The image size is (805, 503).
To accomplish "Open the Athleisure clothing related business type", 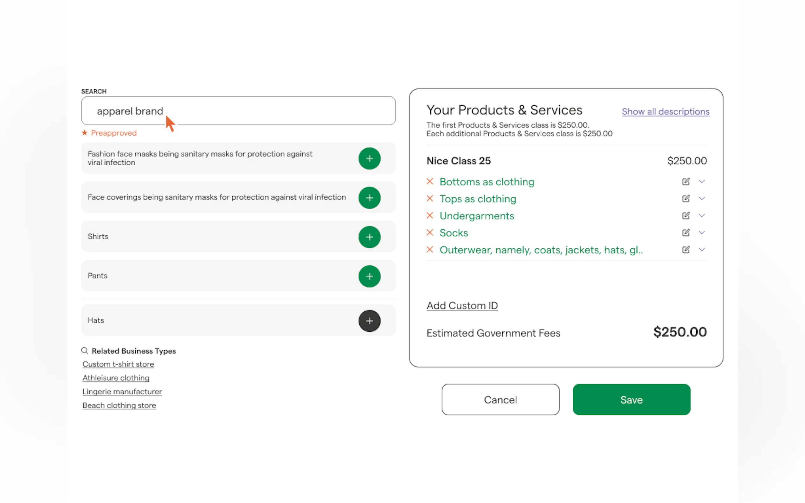I will click(116, 378).
